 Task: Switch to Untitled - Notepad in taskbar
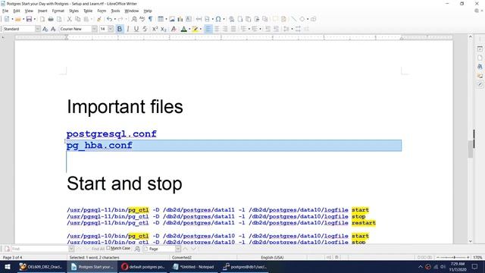[194, 267]
